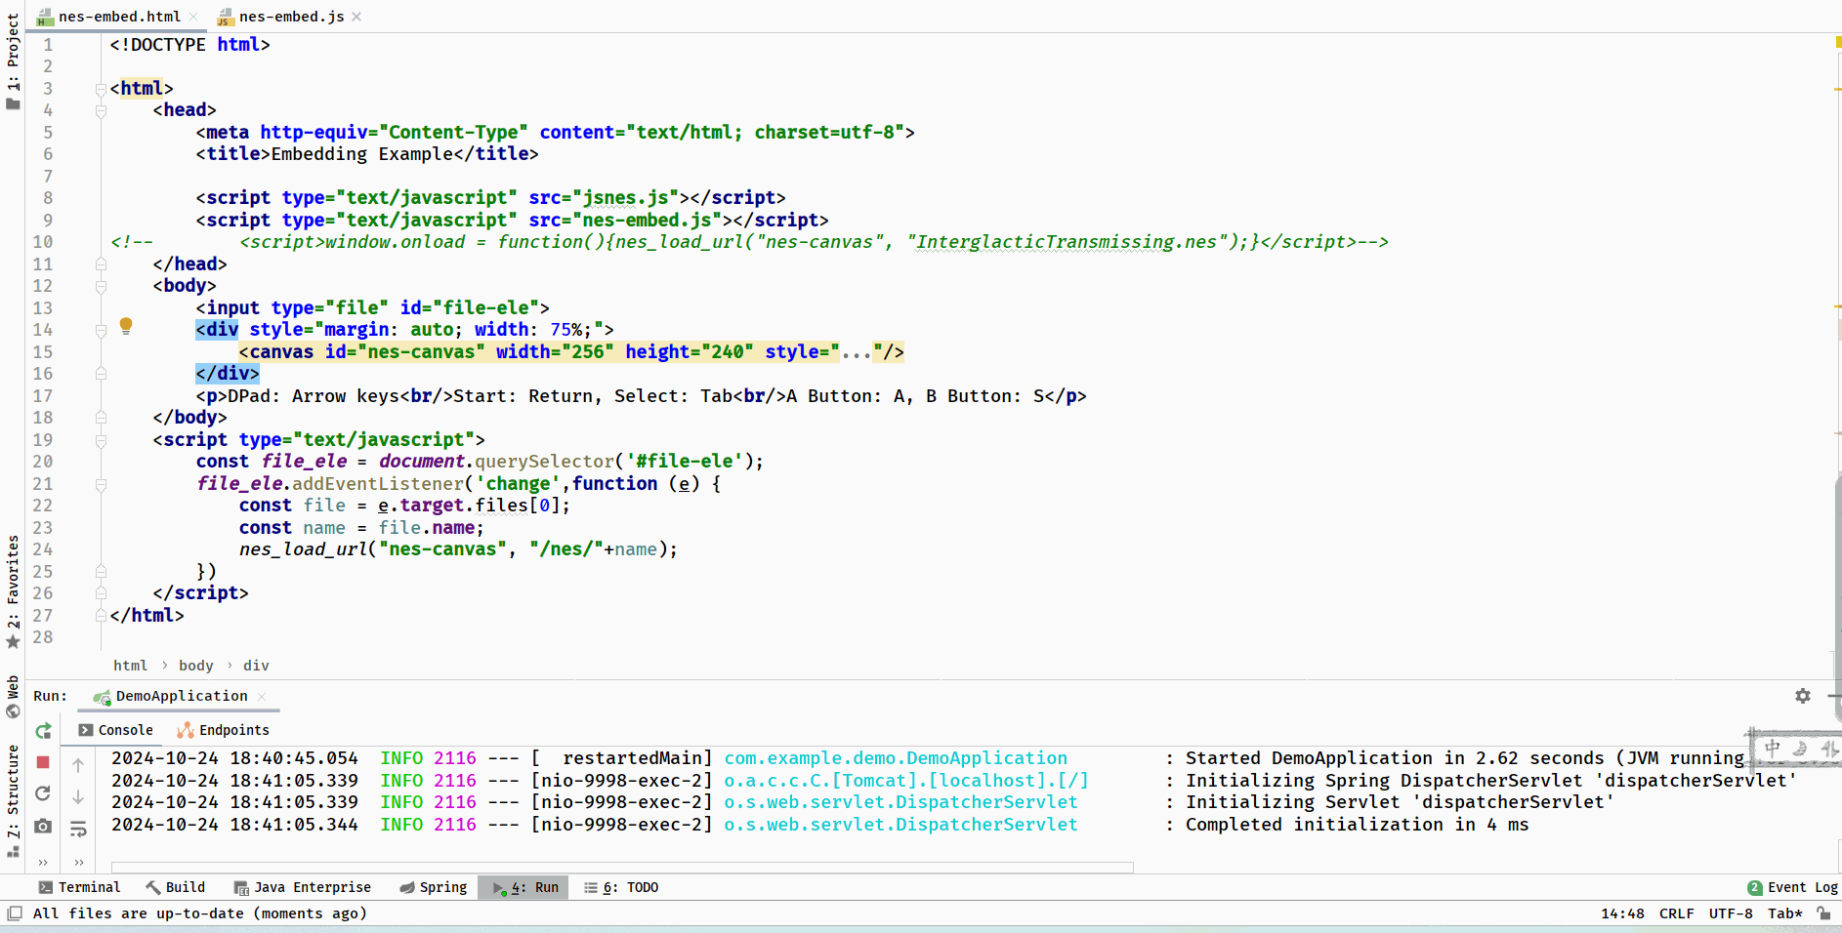Switch to the Console tab
The height and width of the screenshot is (933, 1842).
click(116, 730)
